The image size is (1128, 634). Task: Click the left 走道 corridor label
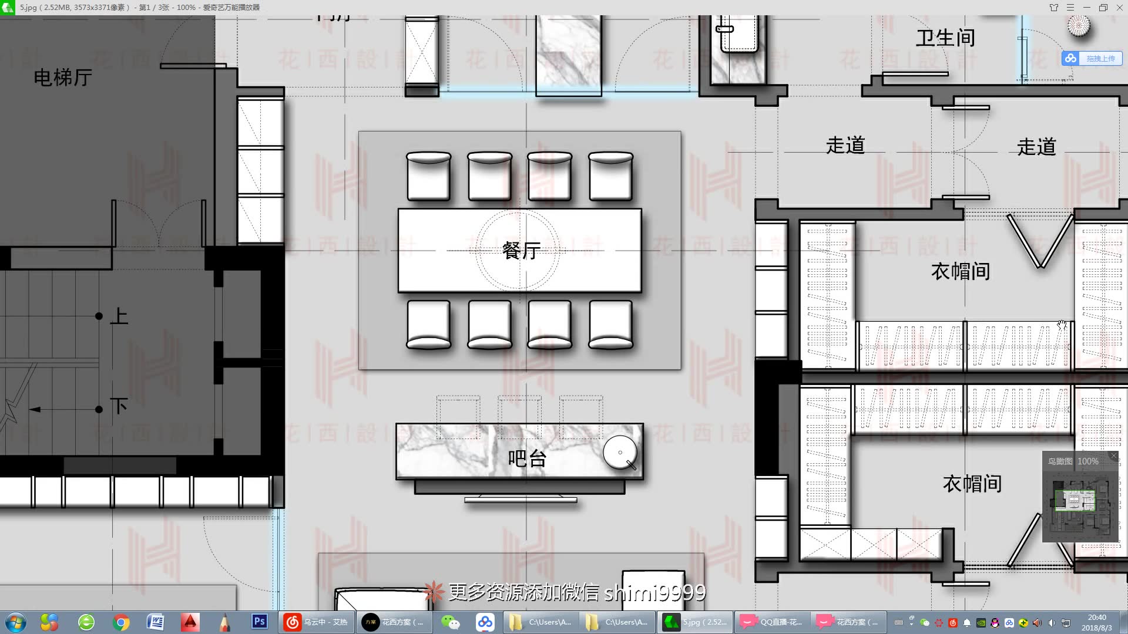(x=845, y=145)
